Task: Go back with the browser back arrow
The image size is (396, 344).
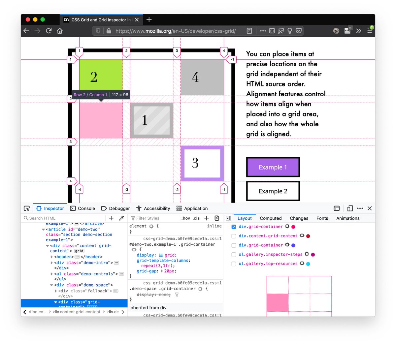Action: coord(27,31)
